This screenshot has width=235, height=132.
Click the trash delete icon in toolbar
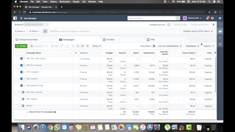coord(78,46)
